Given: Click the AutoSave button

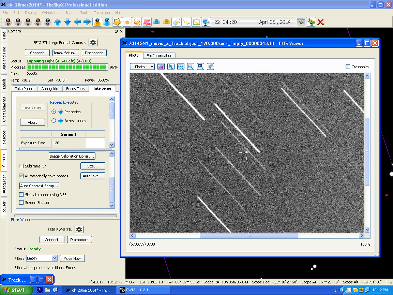Looking at the screenshot, I should point(92,176).
